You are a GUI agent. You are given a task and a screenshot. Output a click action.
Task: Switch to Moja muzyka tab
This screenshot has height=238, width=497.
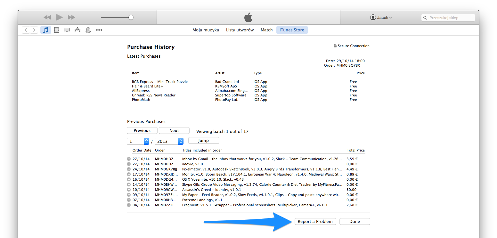206,30
